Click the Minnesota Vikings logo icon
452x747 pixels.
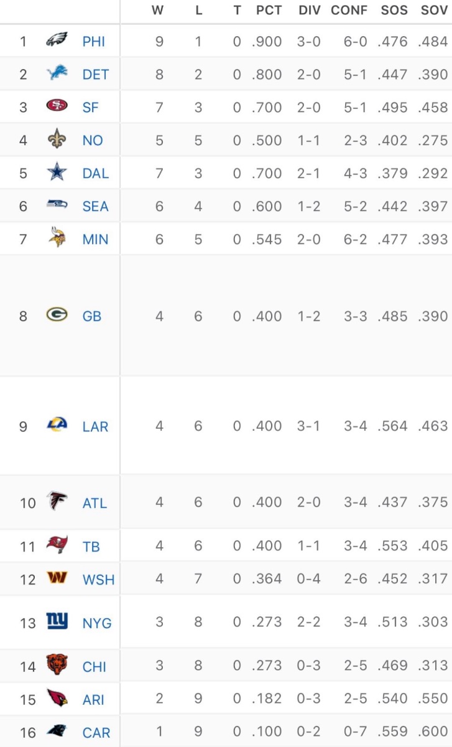point(57,238)
